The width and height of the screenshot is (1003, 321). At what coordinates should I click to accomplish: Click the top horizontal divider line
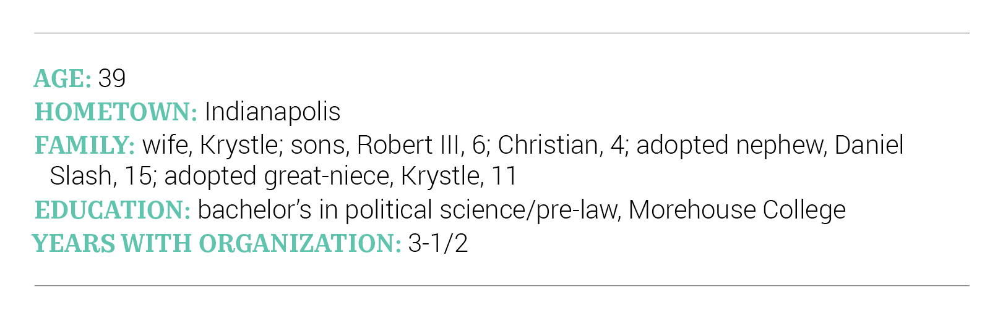click(502, 33)
